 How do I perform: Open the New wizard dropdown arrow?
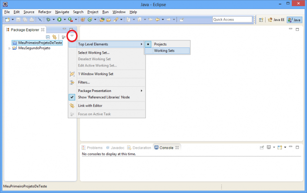click(13, 19)
